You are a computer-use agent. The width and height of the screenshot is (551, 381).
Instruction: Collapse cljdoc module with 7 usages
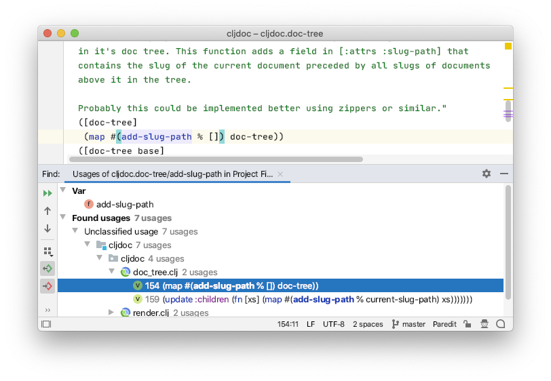(x=88, y=244)
